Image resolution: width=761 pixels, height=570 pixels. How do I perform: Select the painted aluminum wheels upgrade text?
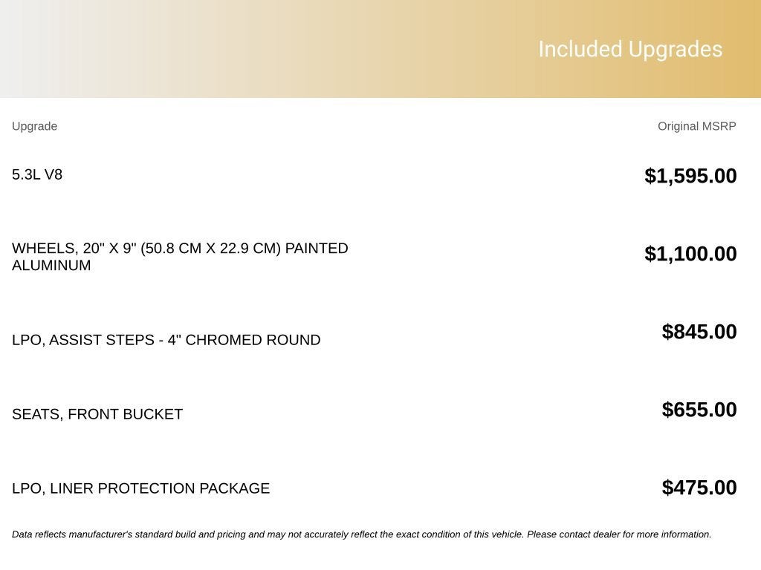pyautogui.click(x=180, y=256)
